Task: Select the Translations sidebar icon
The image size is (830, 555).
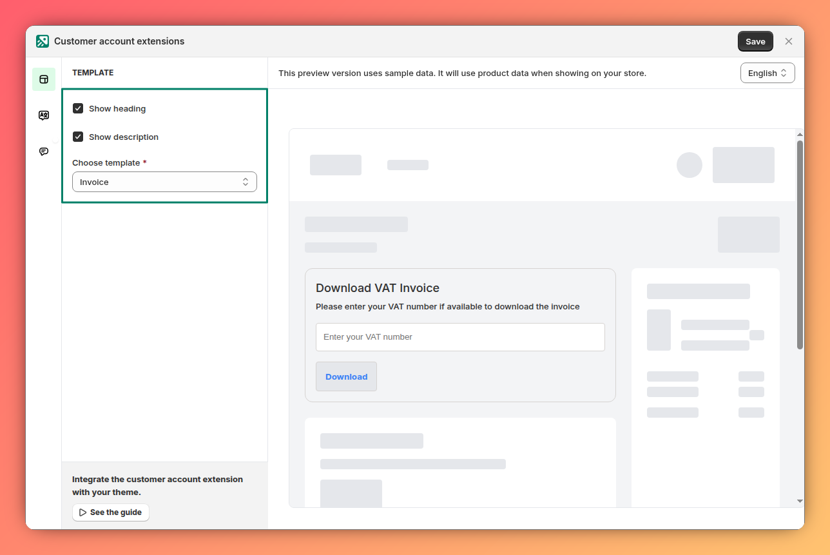Action: tap(43, 115)
